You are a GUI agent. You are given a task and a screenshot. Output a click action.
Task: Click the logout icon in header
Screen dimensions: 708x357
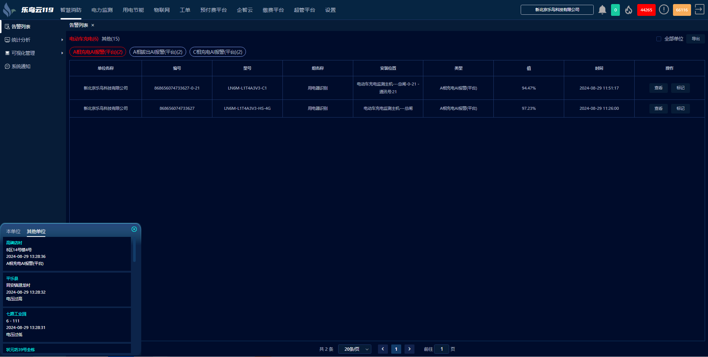[x=699, y=10]
